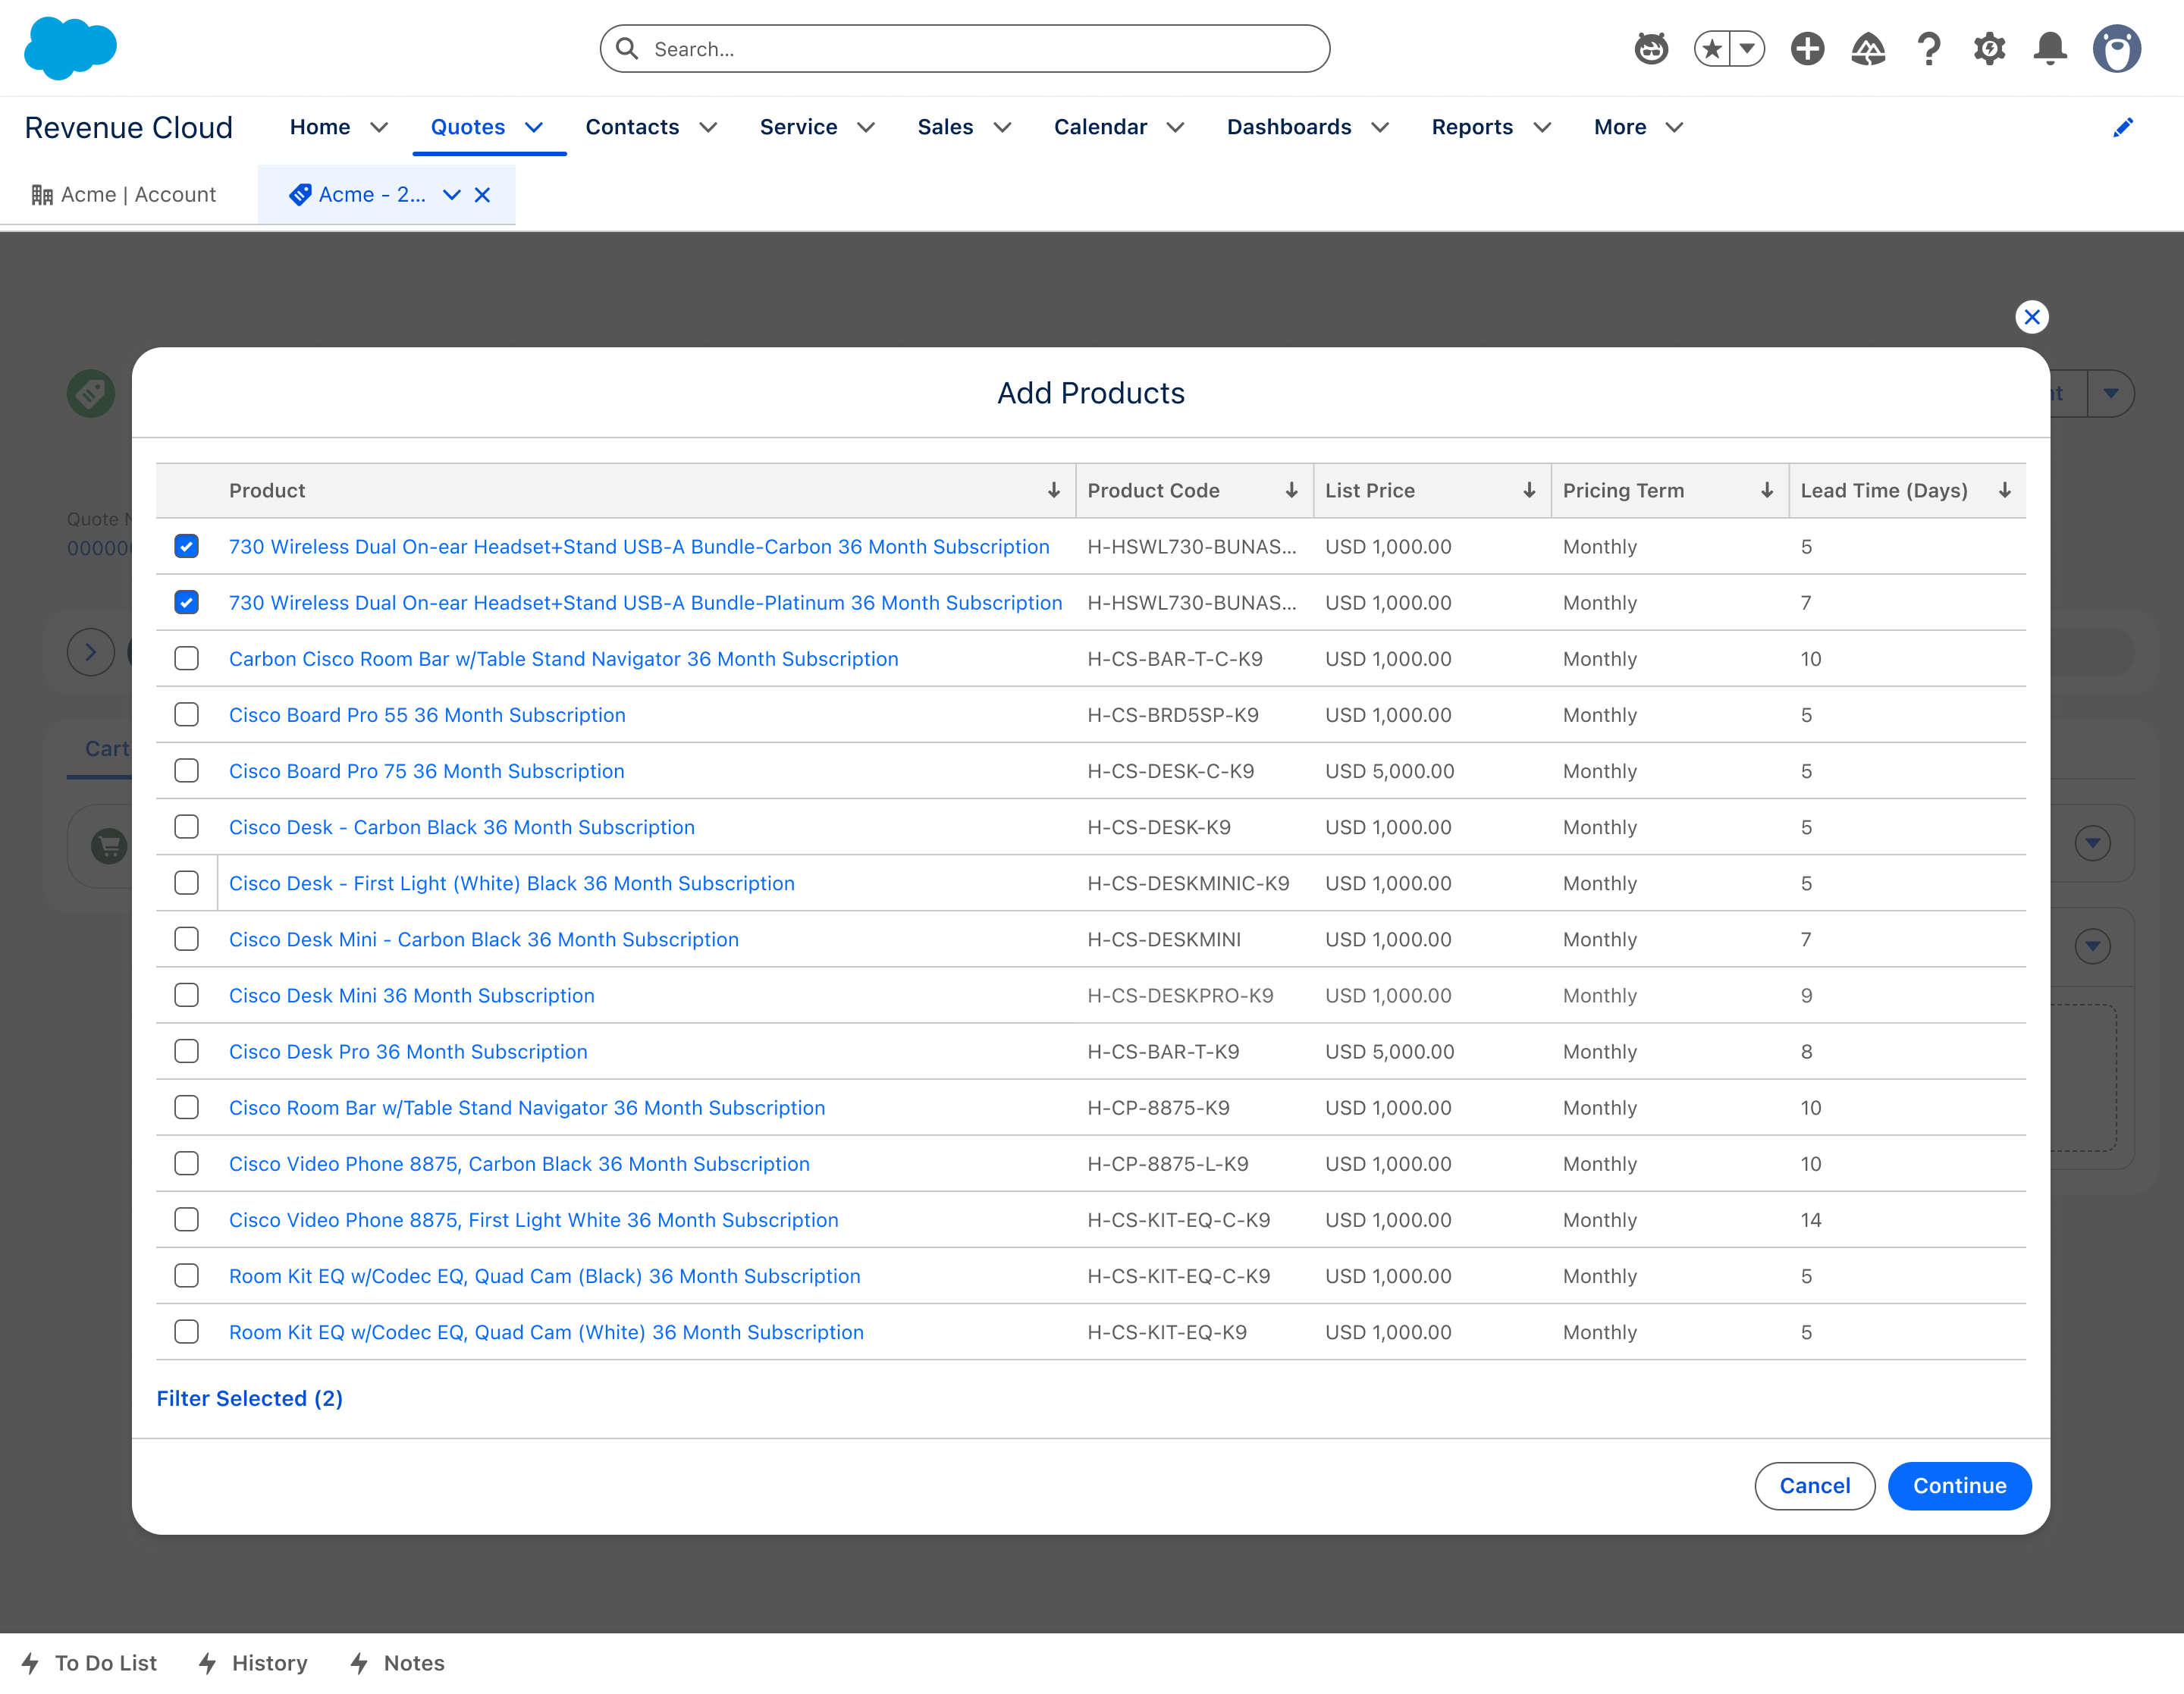Click into the global Search field

coord(964,49)
